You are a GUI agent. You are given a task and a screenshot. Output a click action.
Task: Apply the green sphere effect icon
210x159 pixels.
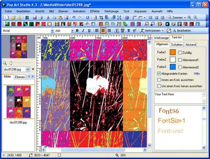8,24
